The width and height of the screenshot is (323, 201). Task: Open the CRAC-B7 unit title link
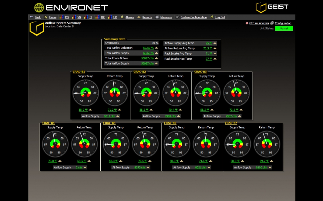(231, 123)
